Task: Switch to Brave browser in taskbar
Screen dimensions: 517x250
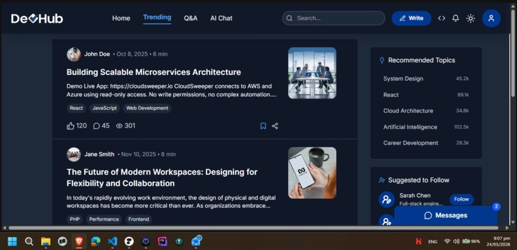Action: click(x=79, y=242)
